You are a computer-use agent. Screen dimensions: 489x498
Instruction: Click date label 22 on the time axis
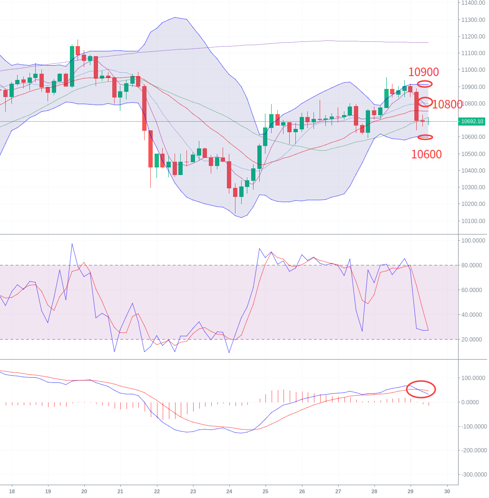[157, 491]
